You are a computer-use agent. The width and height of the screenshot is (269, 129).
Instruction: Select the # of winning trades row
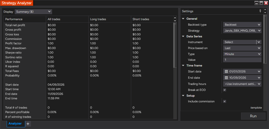[88, 117]
